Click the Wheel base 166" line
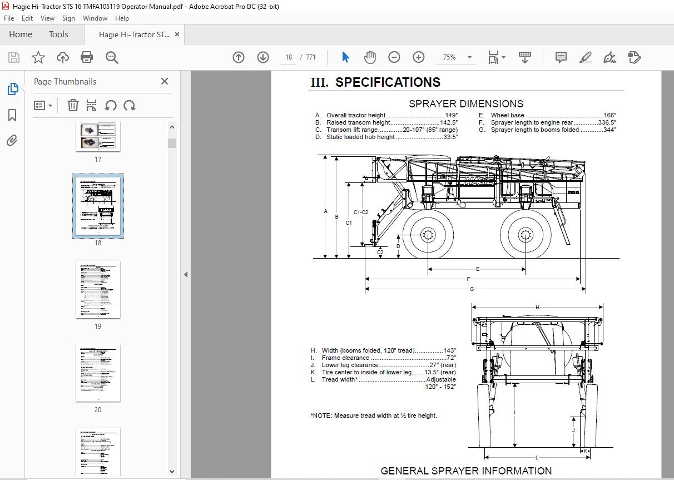The height and width of the screenshot is (480, 674). pyautogui.click(x=547, y=116)
